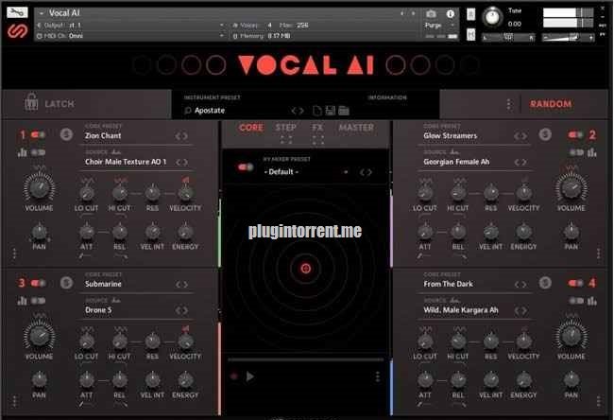Solo layer 2 S button
Viewport: 614px width, 420px height.
click(x=545, y=135)
